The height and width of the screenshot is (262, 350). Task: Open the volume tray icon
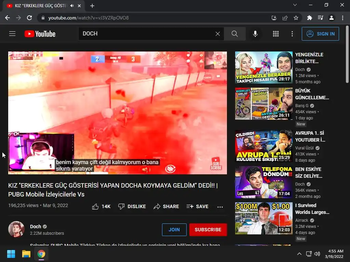coord(317,254)
